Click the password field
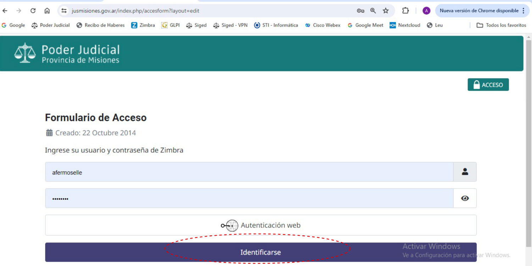532x266 pixels. (249, 198)
